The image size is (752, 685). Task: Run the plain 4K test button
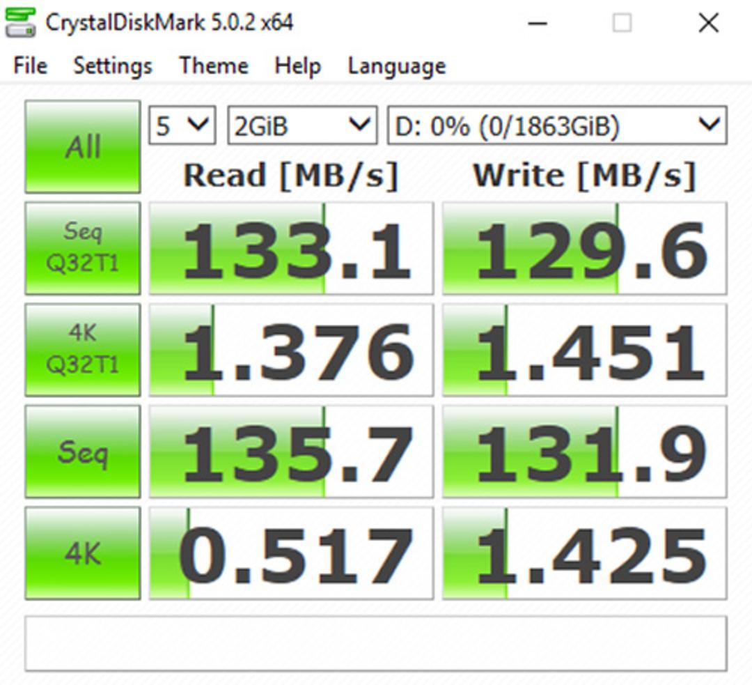83,553
